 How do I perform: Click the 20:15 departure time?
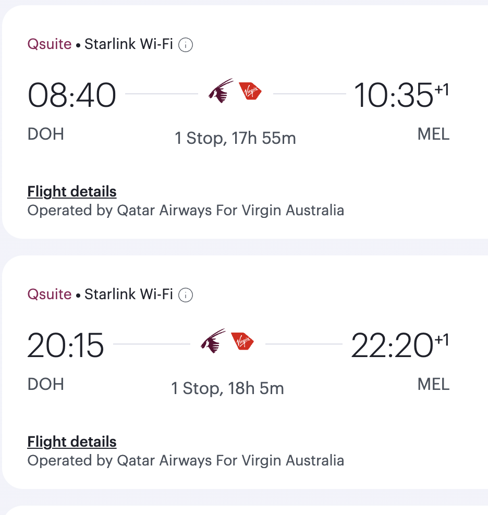(x=66, y=346)
